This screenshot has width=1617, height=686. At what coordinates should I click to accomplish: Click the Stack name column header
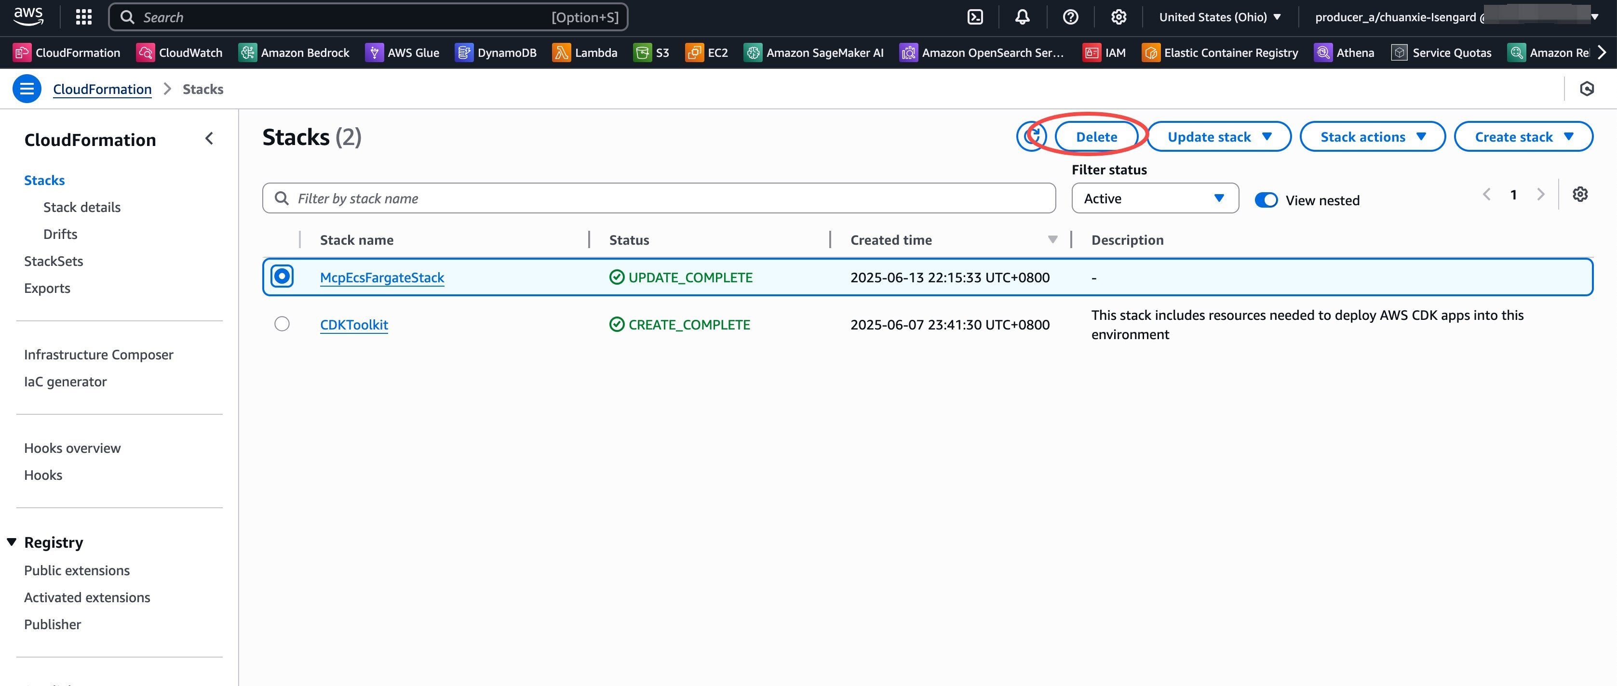pos(357,239)
